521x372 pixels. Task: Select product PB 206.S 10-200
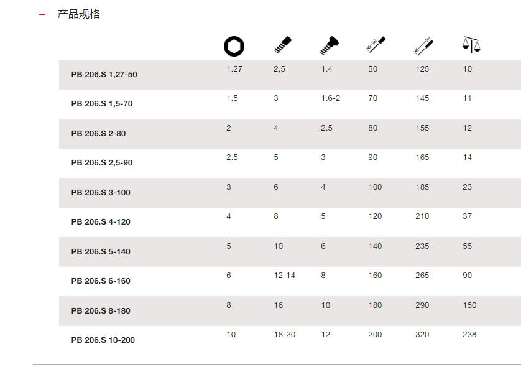point(103,340)
